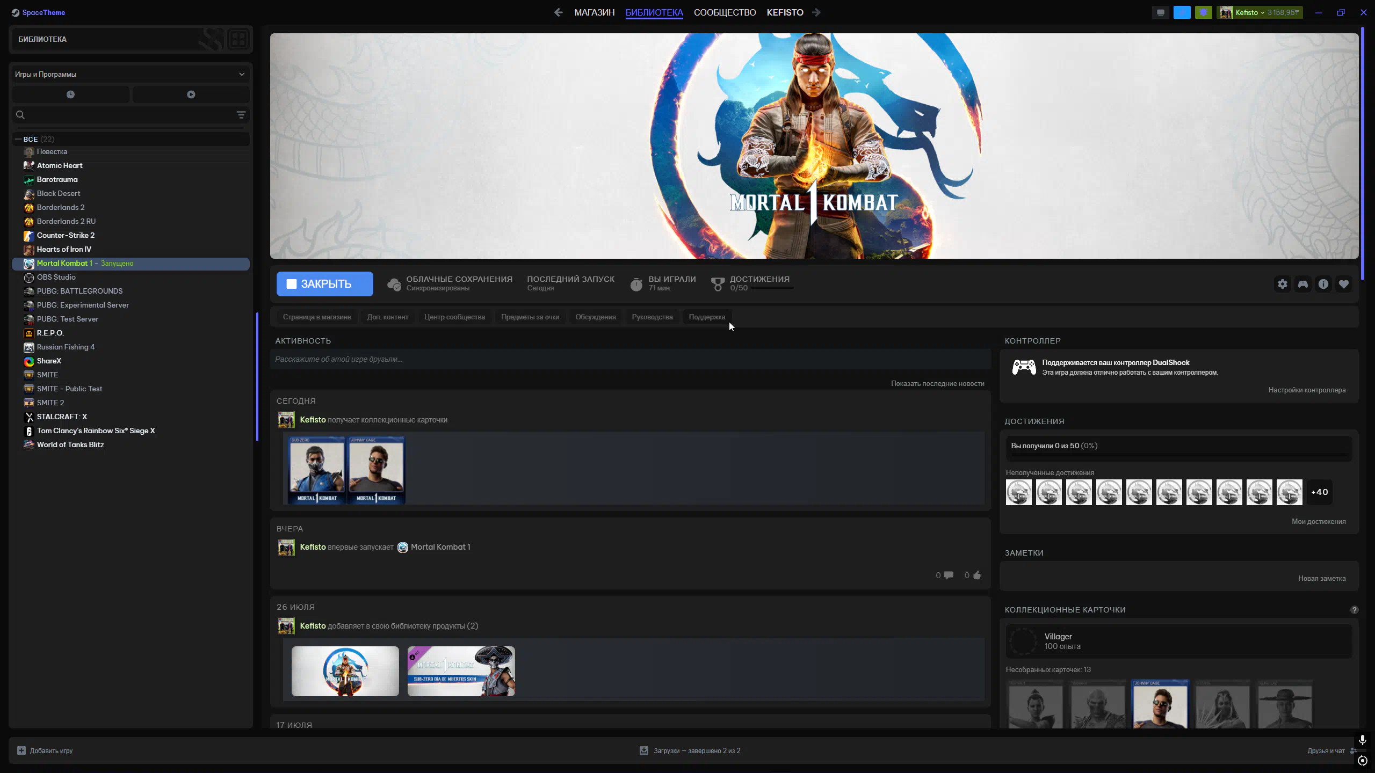This screenshot has height=773, width=1375.
Task: Open My achievements link
Action: 1319,522
